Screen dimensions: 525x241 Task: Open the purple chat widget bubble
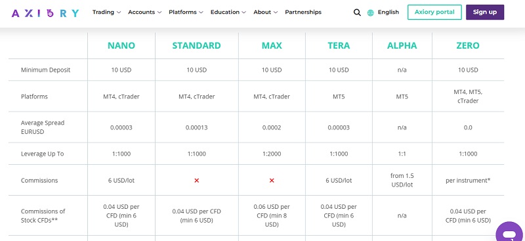coord(510,232)
